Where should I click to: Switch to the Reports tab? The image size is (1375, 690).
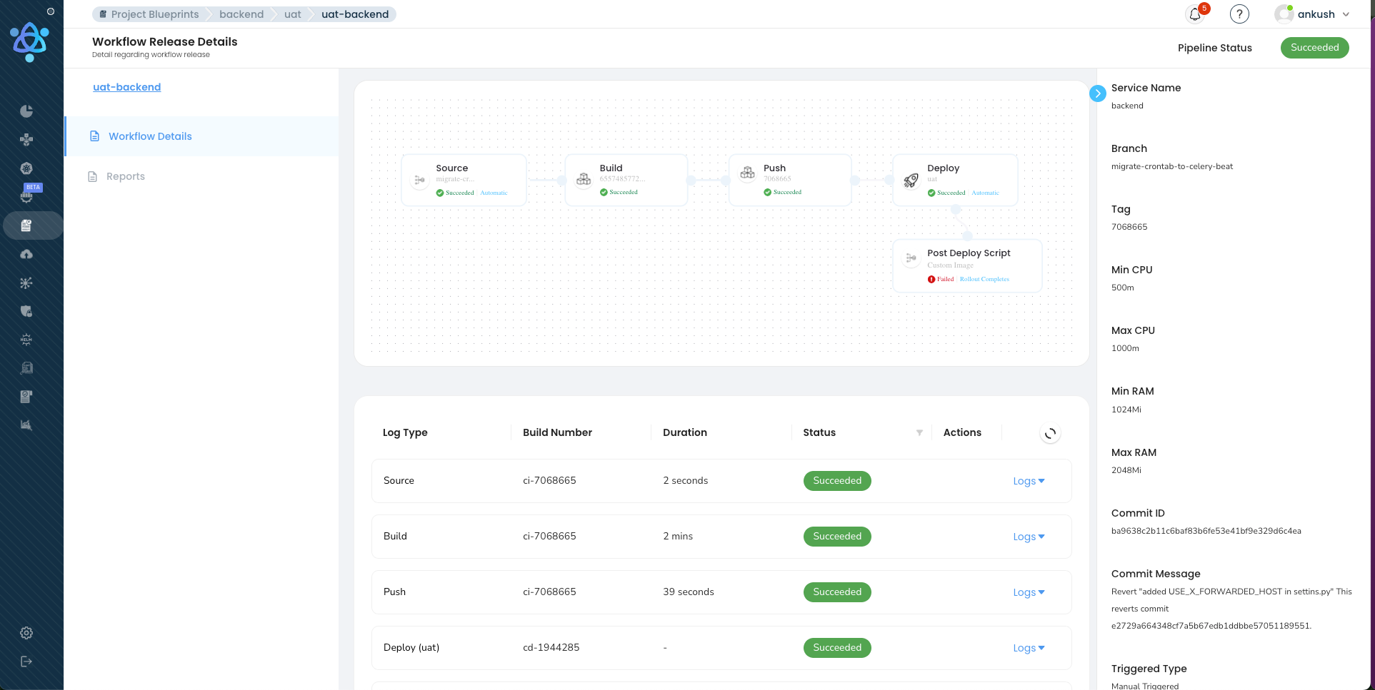[126, 176]
